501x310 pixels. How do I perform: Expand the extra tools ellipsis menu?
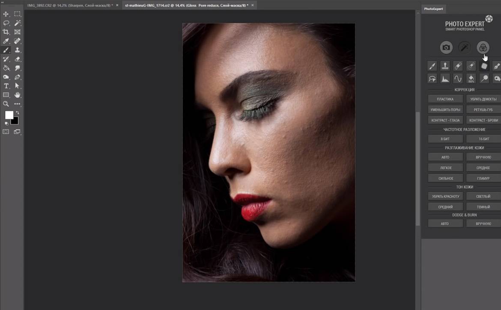pos(18,104)
